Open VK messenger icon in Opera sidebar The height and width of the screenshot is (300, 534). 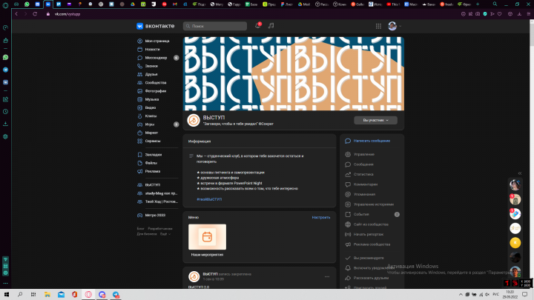click(x=5, y=82)
